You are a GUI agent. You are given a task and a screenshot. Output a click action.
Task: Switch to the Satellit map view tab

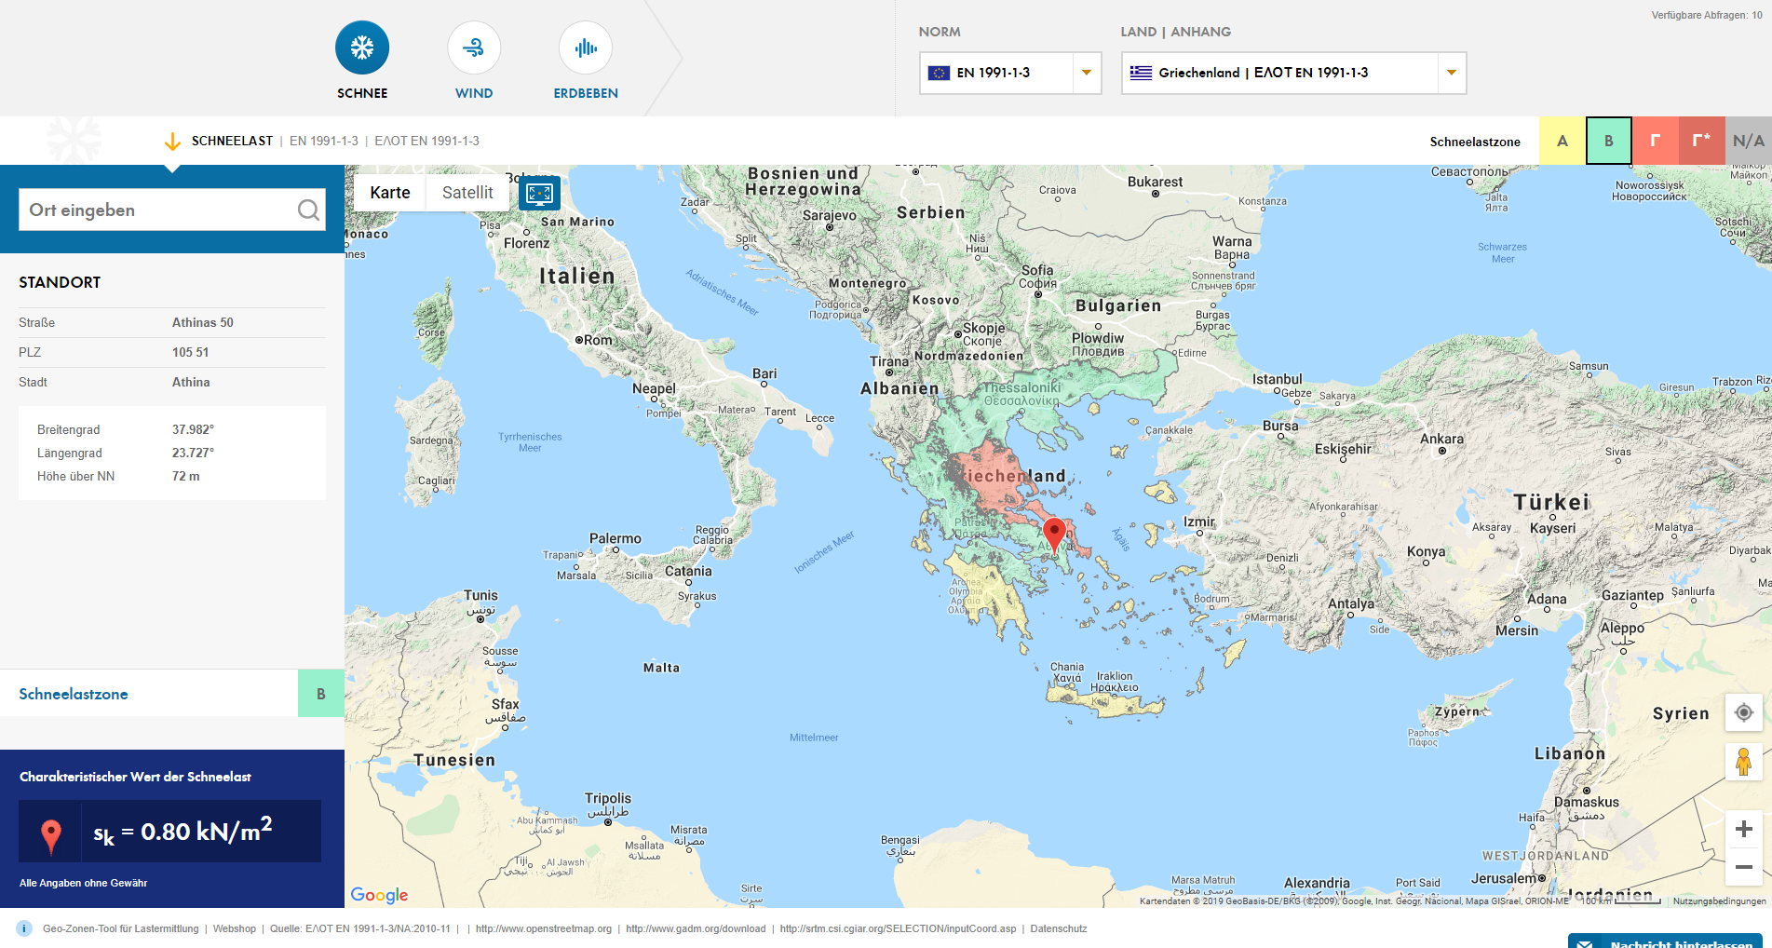click(467, 193)
